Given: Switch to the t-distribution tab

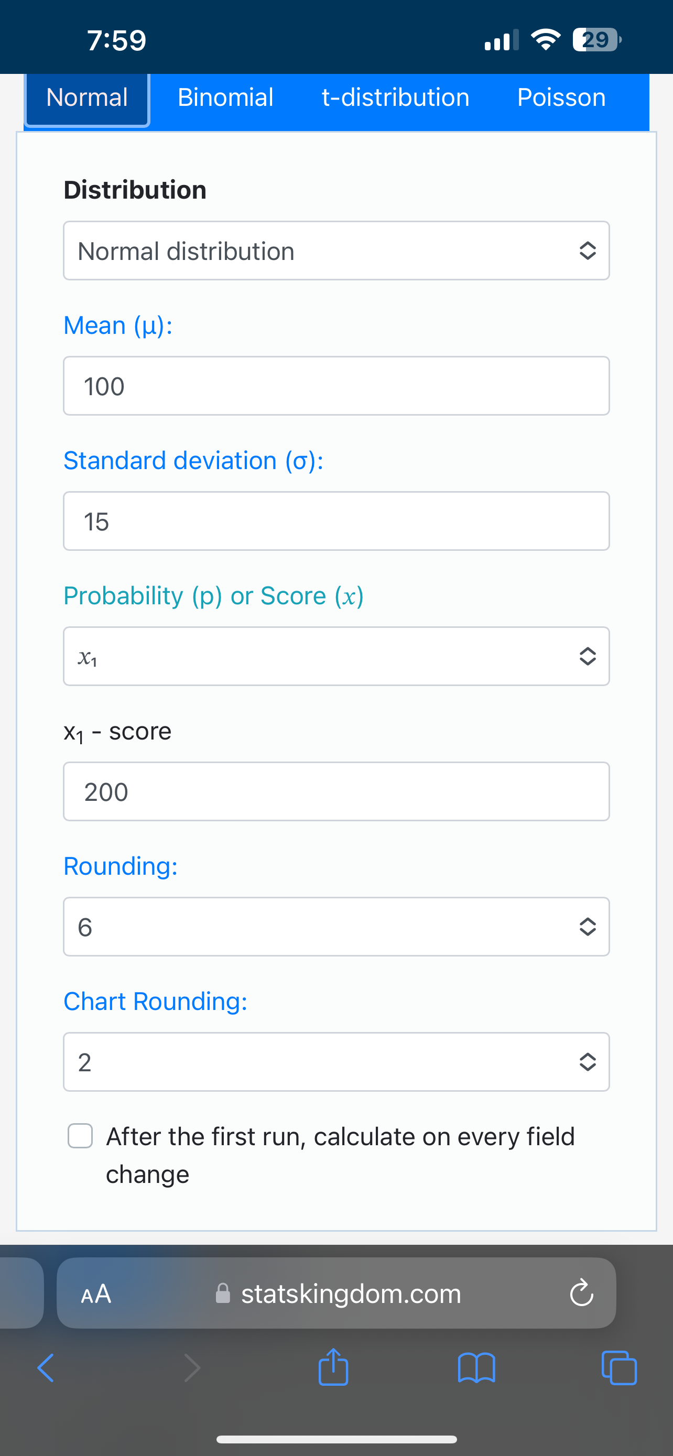Looking at the screenshot, I should (x=396, y=98).
